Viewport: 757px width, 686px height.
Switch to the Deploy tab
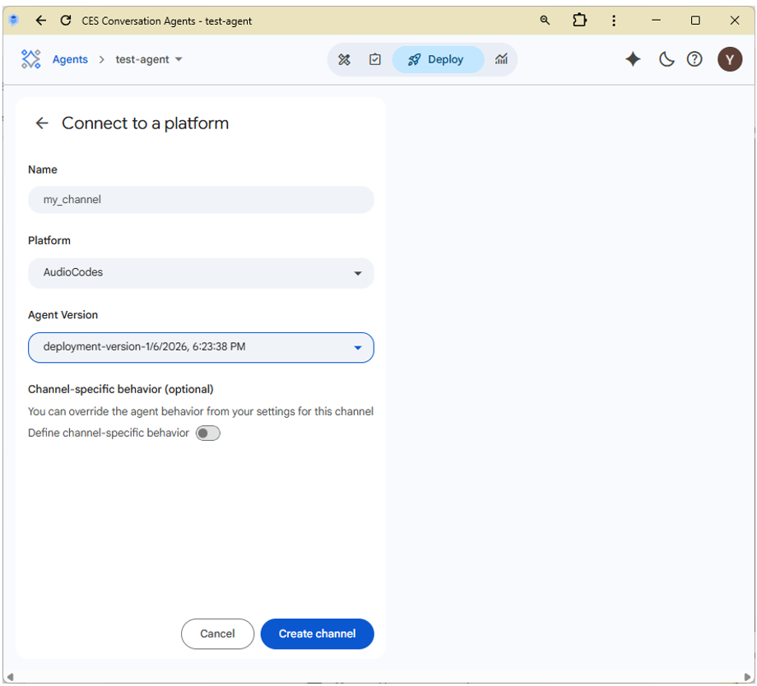tap(437, 59)
